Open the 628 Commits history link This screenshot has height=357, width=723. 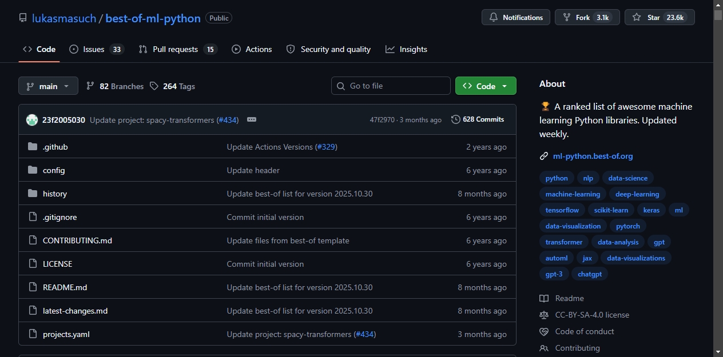coord(478,119)
